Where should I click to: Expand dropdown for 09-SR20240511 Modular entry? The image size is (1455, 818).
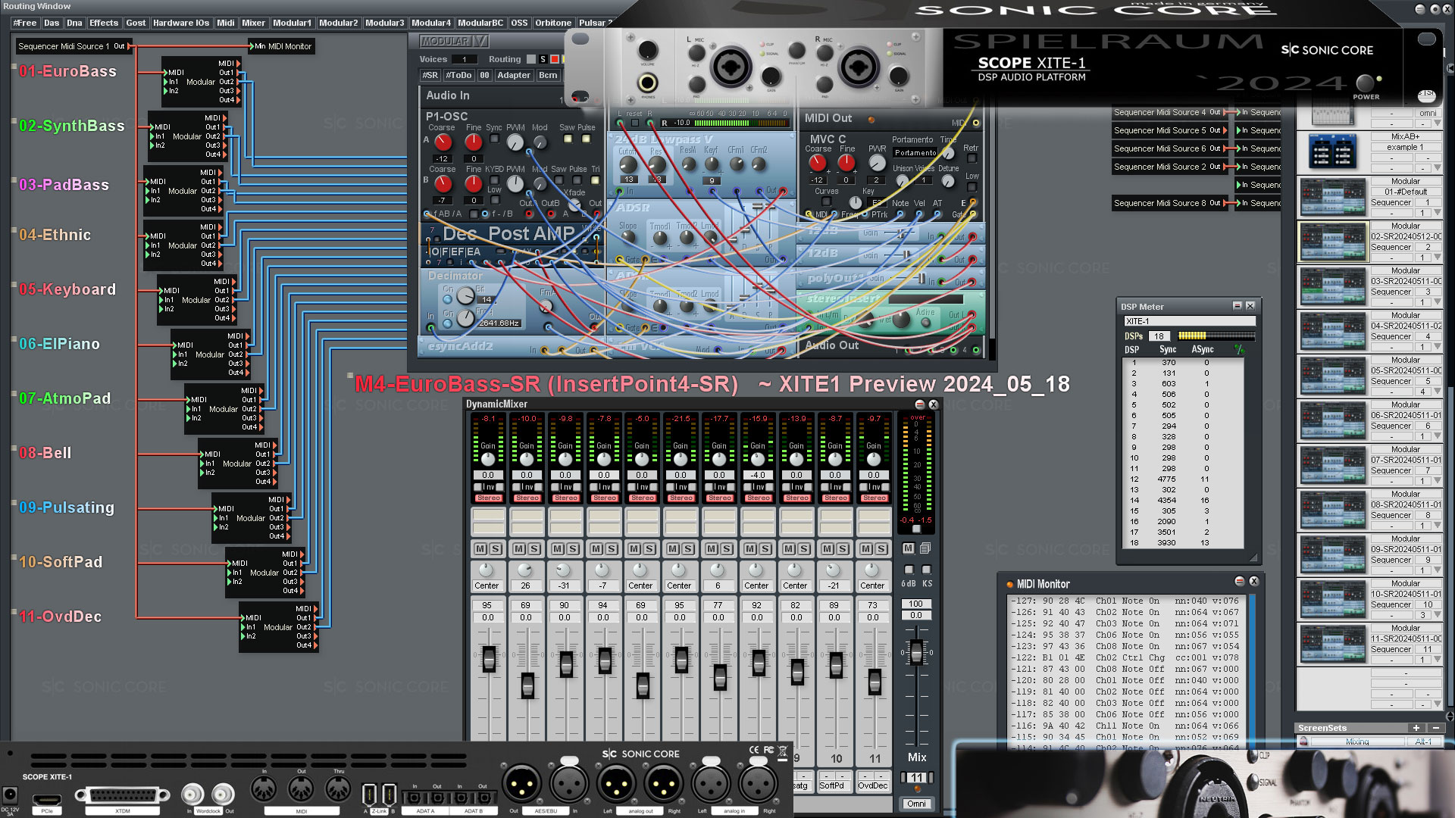(x=1438, y=570)
